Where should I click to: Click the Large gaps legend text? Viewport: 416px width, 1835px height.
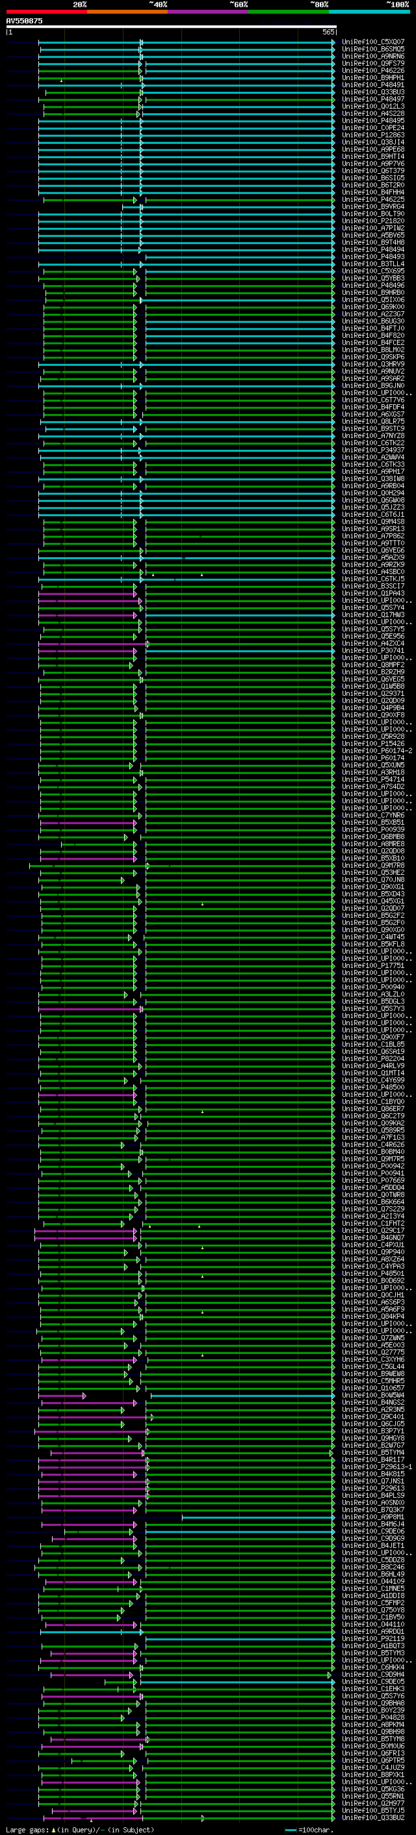point(27,1830)
